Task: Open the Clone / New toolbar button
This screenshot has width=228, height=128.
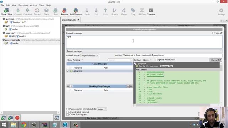Action: pos(6,12)
